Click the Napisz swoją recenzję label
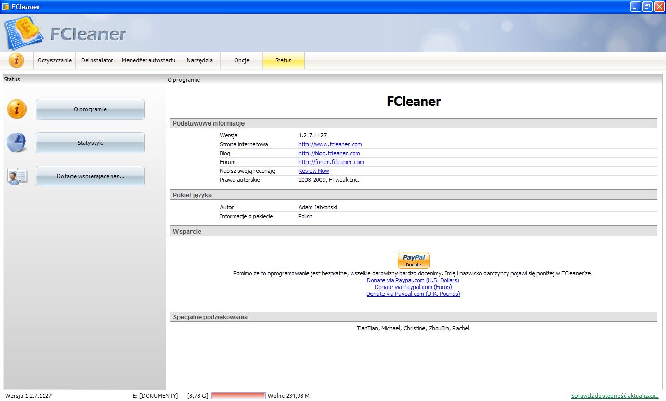Screen dimensions: 666x401 [x=247, y=171]
